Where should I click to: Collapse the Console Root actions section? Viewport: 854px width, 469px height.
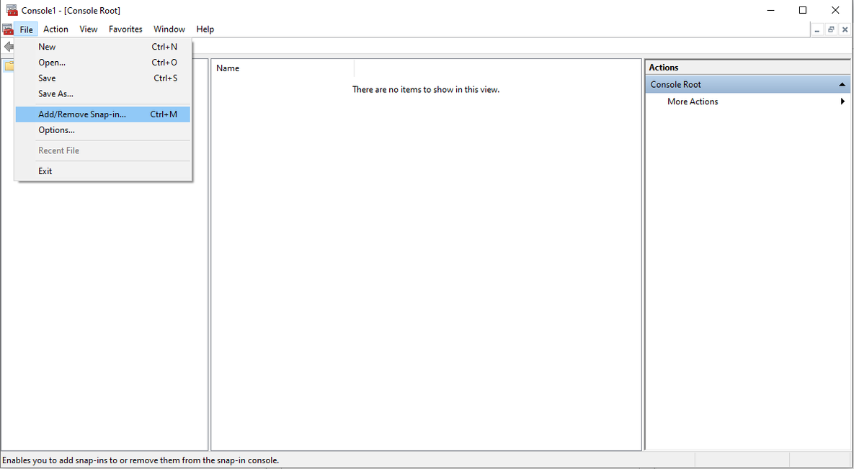tap(841, 85)
